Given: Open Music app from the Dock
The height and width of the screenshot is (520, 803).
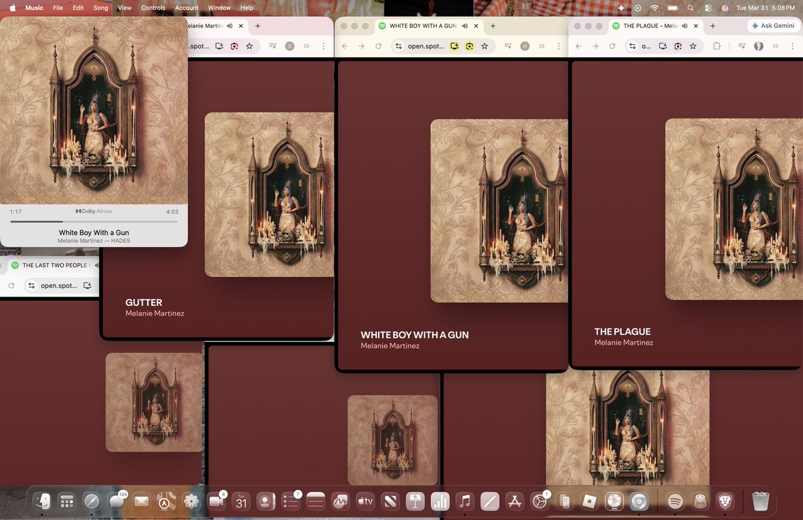Looking at the screenshot, I should tap(465, 501).
